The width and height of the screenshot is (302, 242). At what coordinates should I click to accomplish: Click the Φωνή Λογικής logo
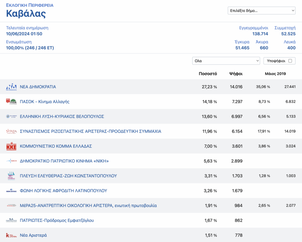click(12, 191)
